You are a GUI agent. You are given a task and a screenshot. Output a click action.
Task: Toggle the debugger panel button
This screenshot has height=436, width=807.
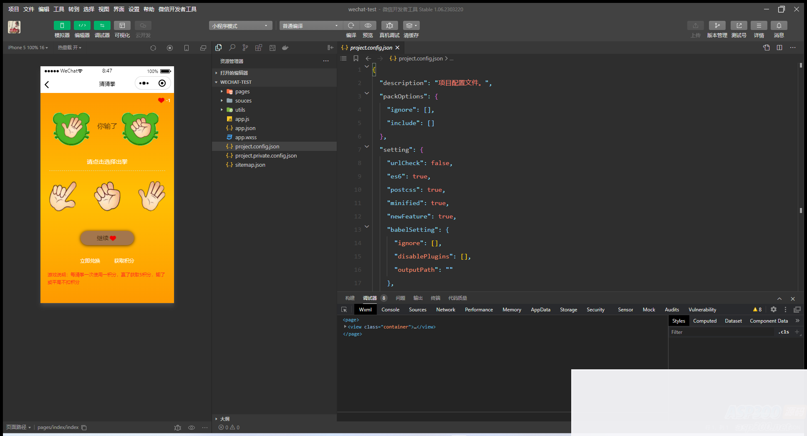click(x=102, y=26)
